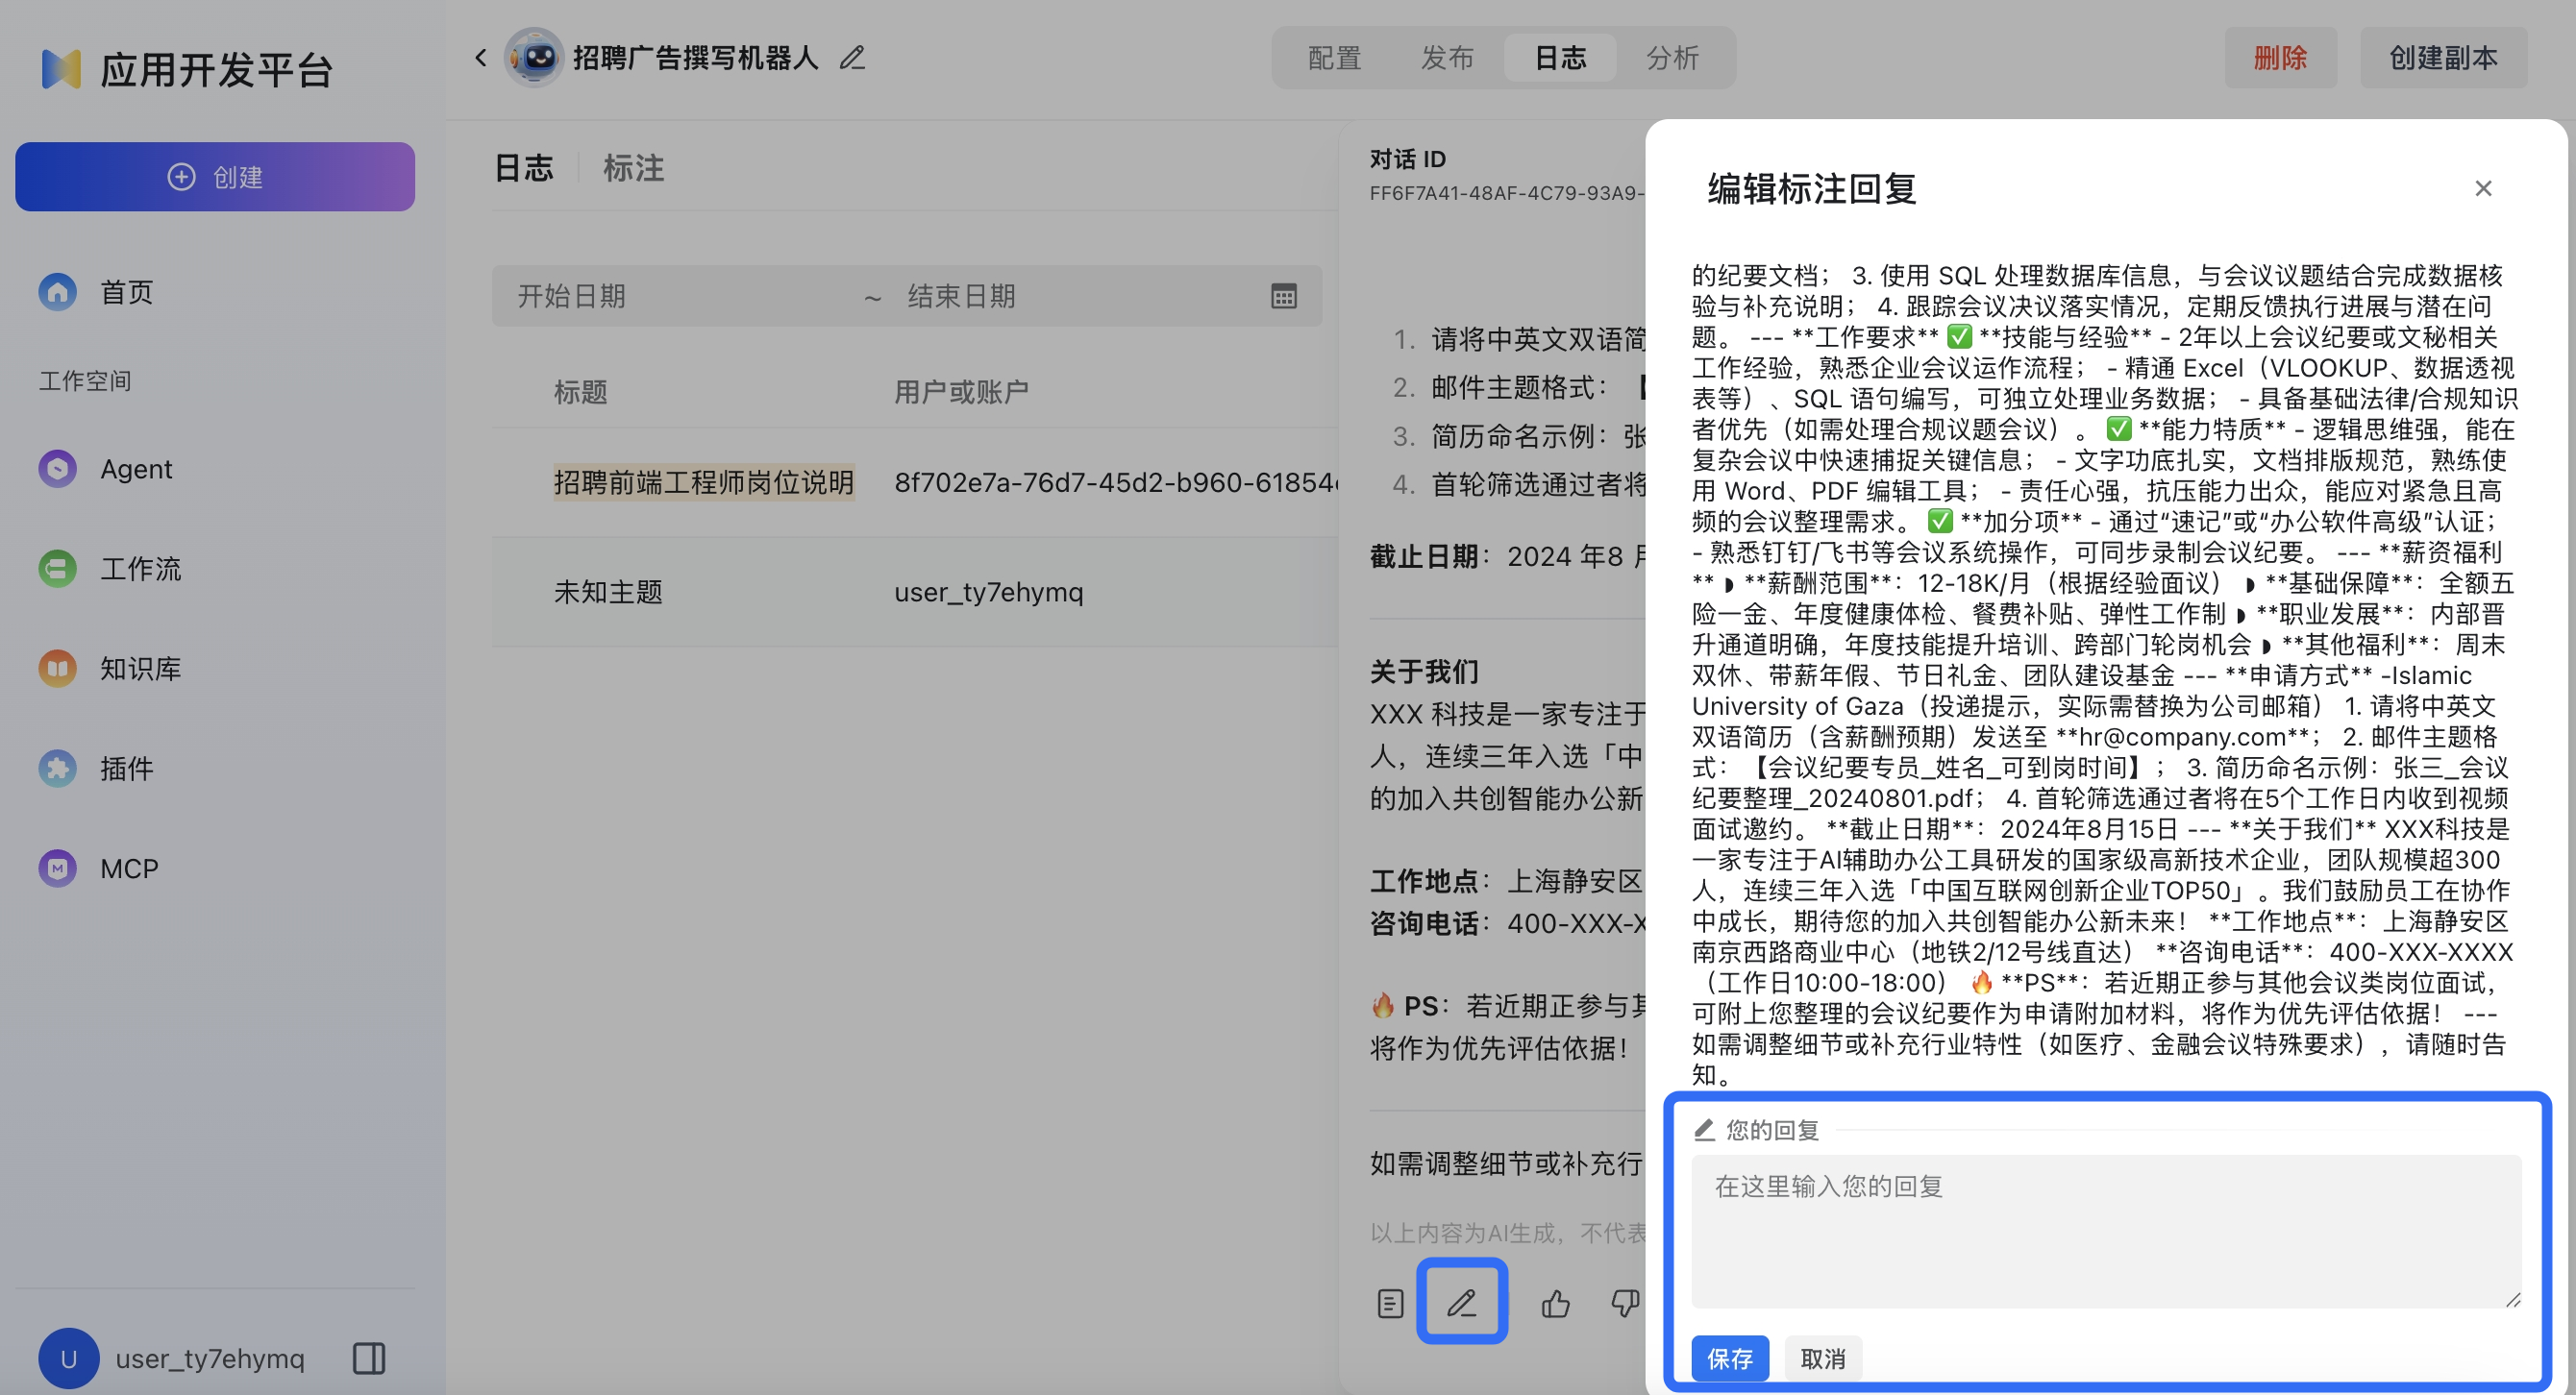Open the 标注 sub-tab
The height and width of the screenshot is (1395, 2576).
coord(633,168)
